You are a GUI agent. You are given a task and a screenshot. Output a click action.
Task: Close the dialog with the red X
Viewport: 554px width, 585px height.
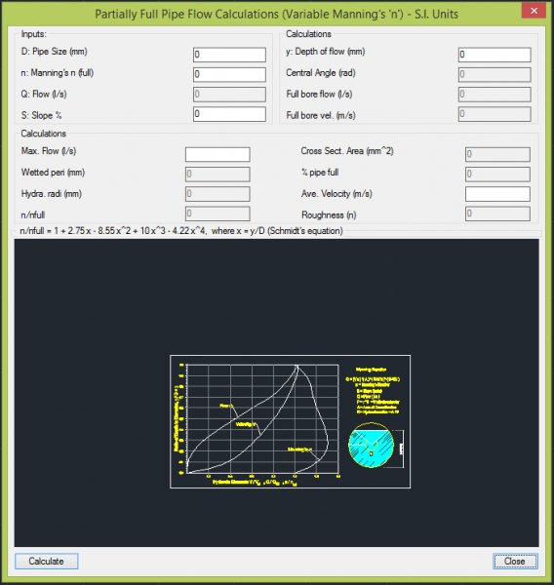click(534, 11)
